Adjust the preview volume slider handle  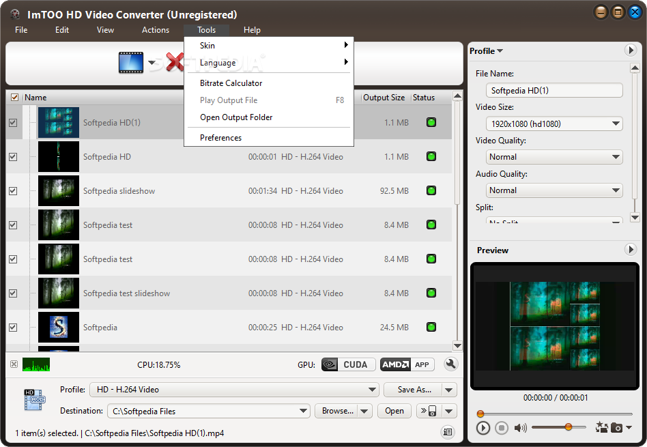pyautogui.click(x=569, y=427)
